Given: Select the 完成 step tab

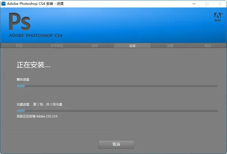Looking at the screenshot, I should click(208, 46).
